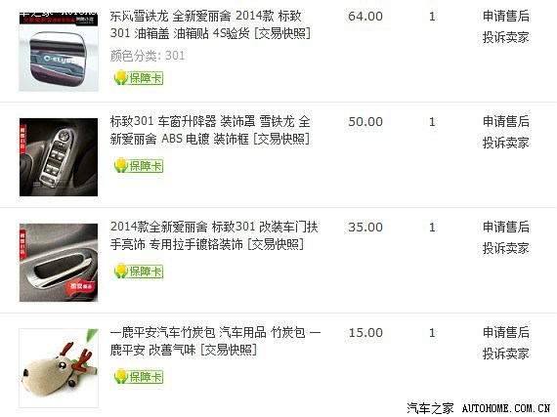This screenshot has width=557, height=417.
Task: Click 投诉卖家 for the 64.00 fuel cap order
Action: point(506,37)
